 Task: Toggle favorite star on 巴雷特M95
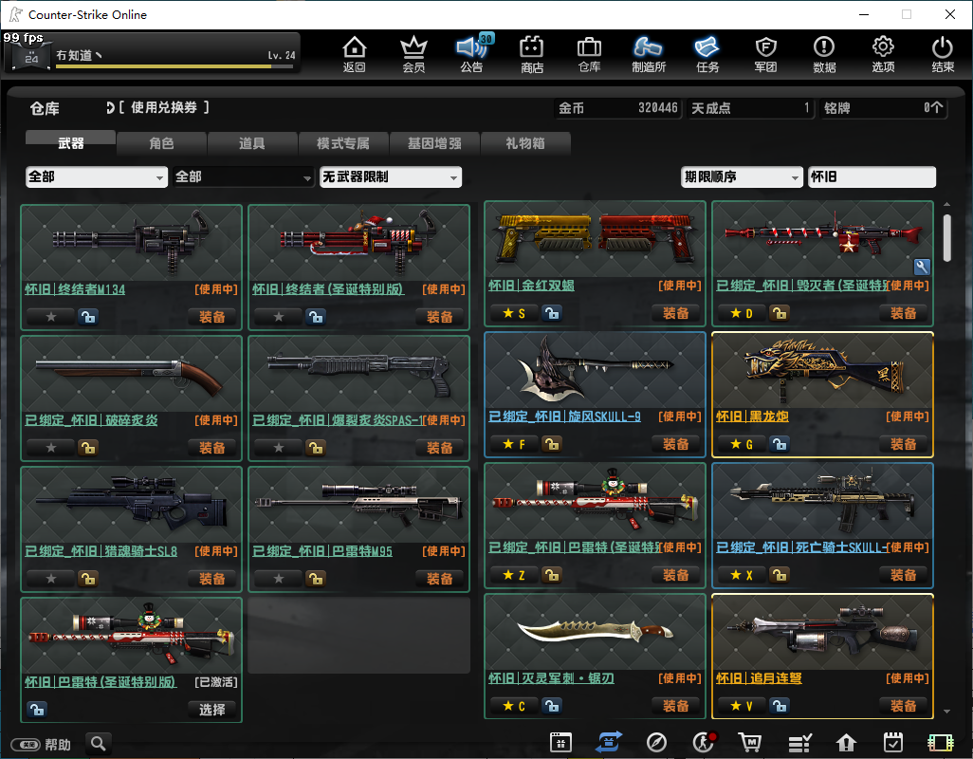(x=279, y=579)
